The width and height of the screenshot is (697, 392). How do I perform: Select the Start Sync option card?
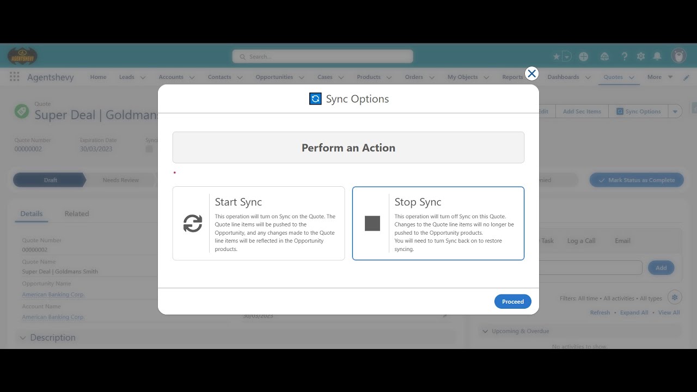(259, 223)
